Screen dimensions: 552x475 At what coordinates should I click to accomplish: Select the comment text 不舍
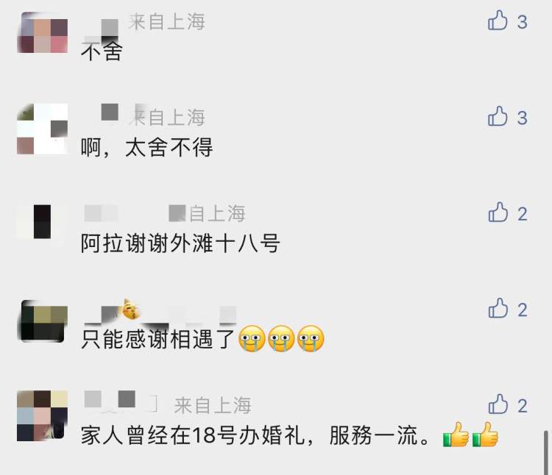pyautogui.click(x=102, y=51)
